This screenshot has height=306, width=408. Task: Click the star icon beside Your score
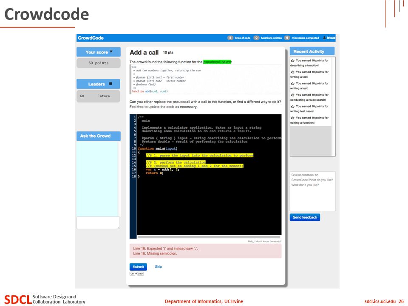(111, 51)
